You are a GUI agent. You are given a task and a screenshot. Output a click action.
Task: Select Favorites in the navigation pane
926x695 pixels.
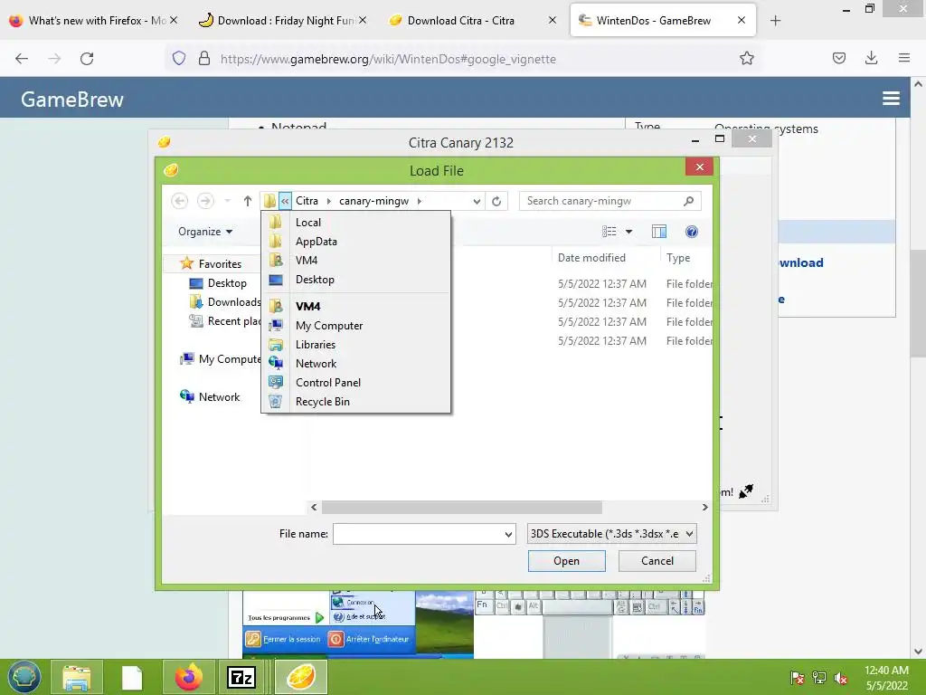click(219, 263)
